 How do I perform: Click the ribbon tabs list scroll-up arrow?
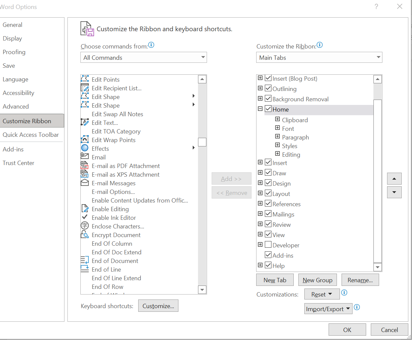377,79
